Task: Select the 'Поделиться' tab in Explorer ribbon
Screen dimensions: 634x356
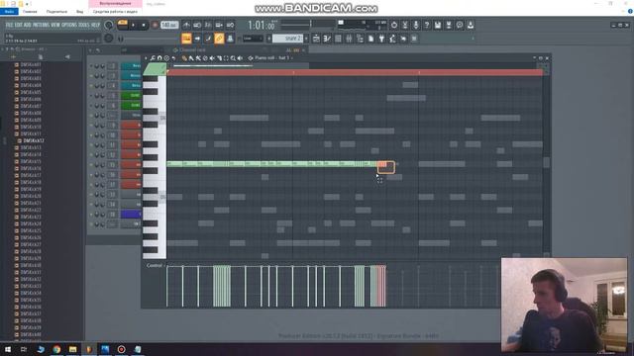Action: tap(56, 12)
